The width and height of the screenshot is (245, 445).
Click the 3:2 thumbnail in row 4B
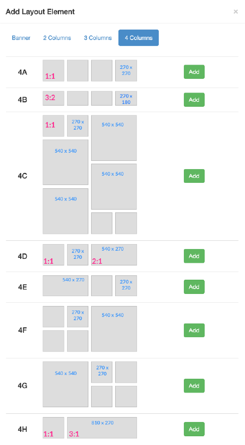[x=53, y=99]
